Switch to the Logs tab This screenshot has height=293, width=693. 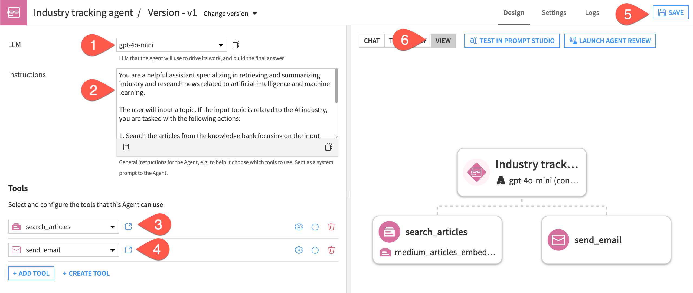coord(592,13)
